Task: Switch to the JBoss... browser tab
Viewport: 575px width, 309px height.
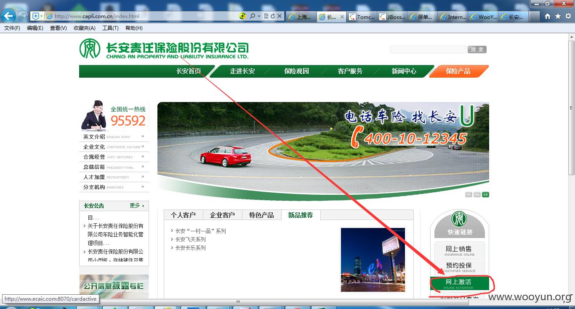Action: [392, 17]
